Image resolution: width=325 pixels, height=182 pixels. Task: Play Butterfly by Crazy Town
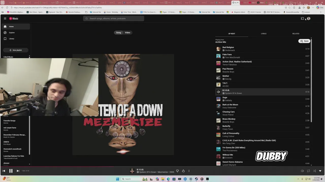click(263, 128)
